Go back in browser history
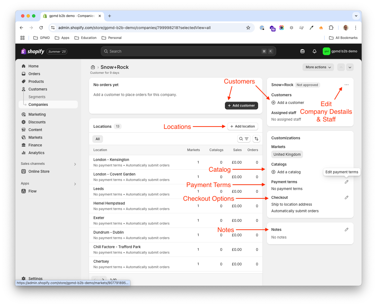 point(21,28)
